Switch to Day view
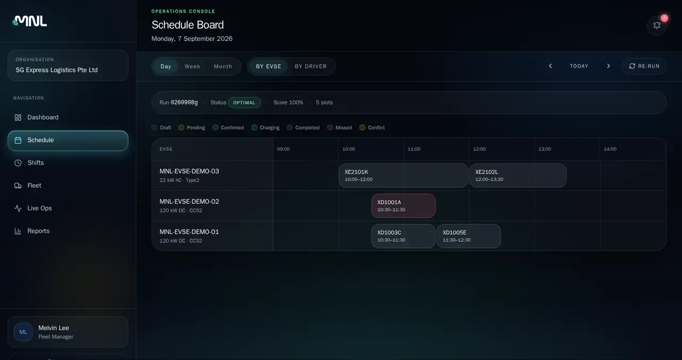Image resolution: width=682 pixels, height=360 pixels. (x=166, y=67)
